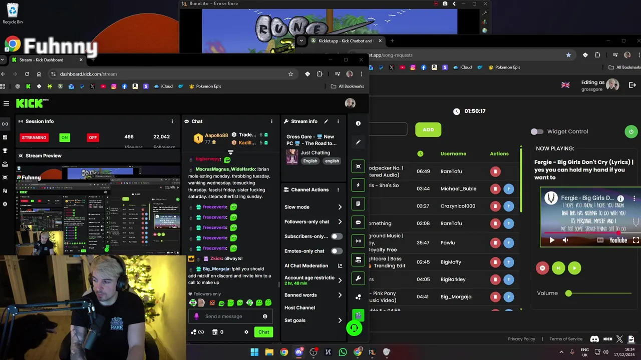Select the Kicklet.app browser tab
Viewport: 641px width, 360px height.
tap(346, 41)
